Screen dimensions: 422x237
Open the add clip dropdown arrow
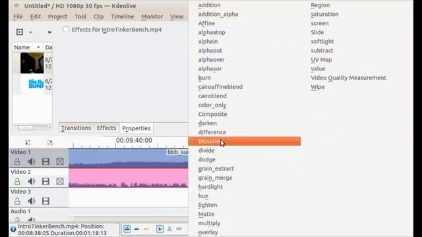30,32
